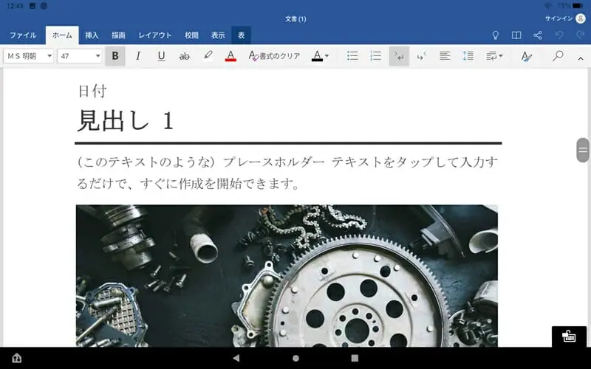
Task: Expand the font size 47 dropdown
Action: pyautogui.click(x=80, y=56)
